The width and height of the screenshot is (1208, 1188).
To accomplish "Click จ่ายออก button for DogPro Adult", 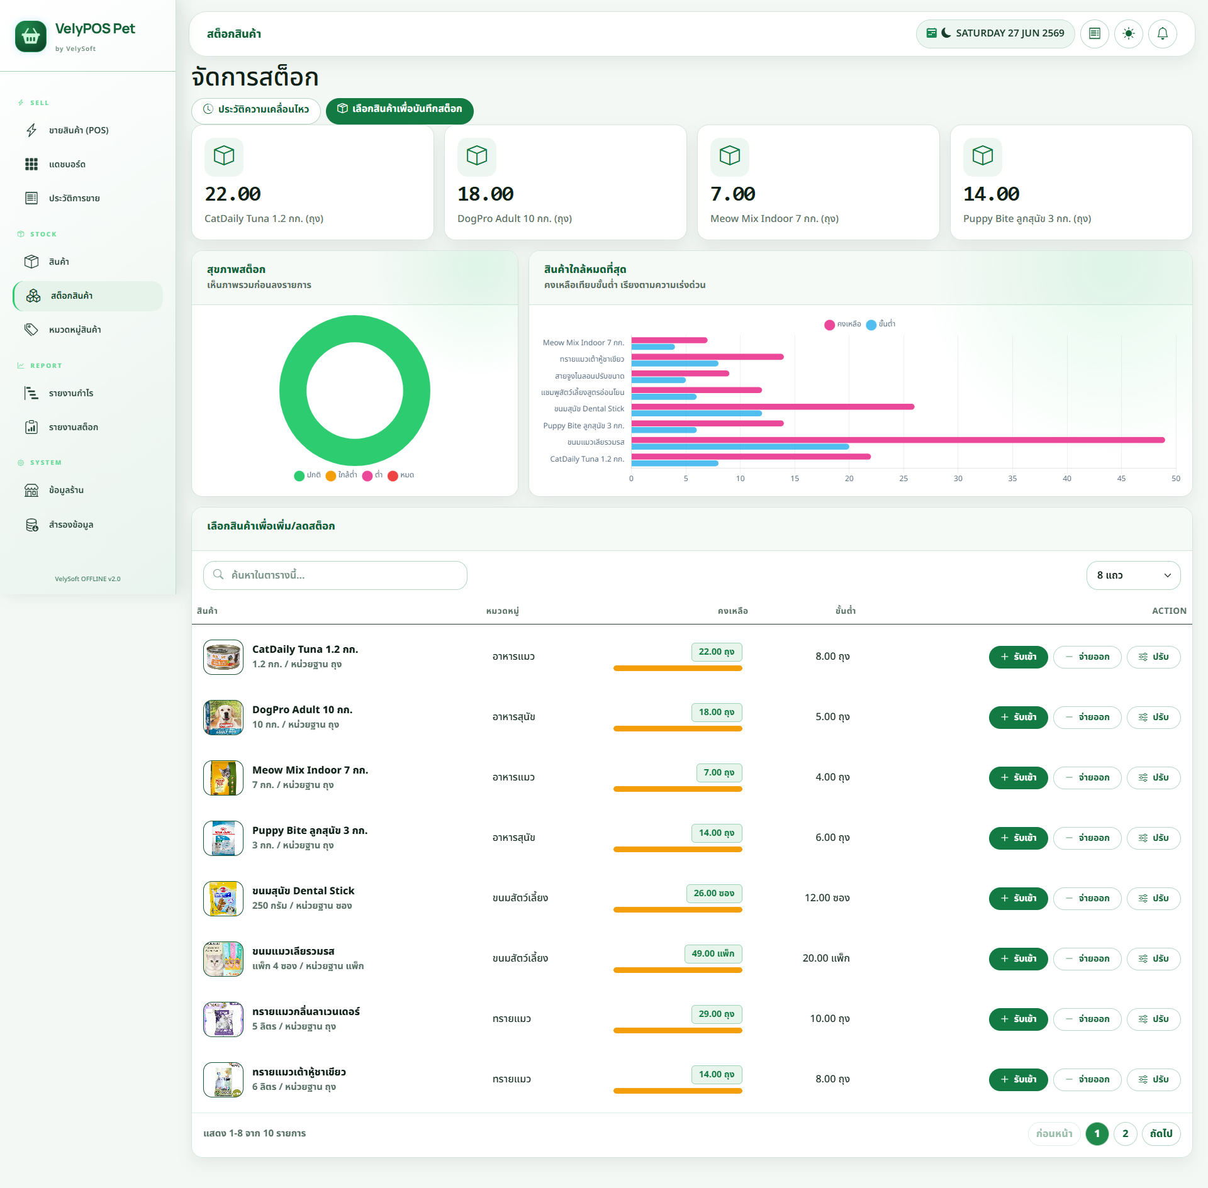I will click(x=1087, y=717).
